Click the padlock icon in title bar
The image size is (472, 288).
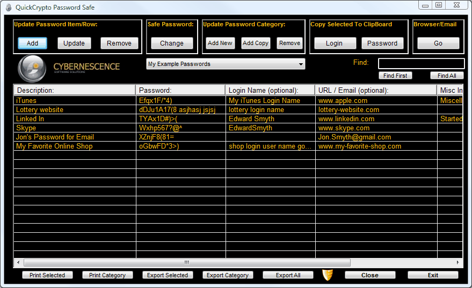tap(9, 5)
